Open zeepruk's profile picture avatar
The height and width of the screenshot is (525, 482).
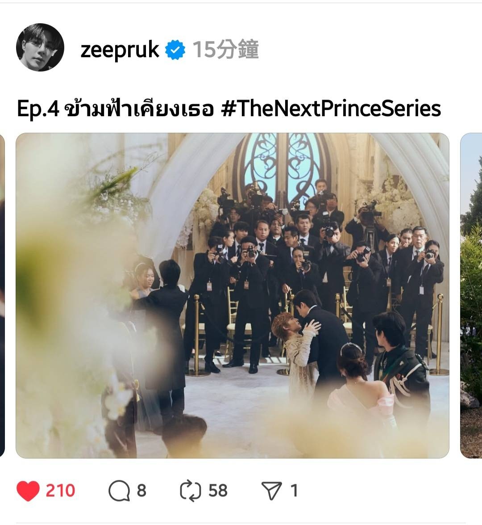coord(40,47)
